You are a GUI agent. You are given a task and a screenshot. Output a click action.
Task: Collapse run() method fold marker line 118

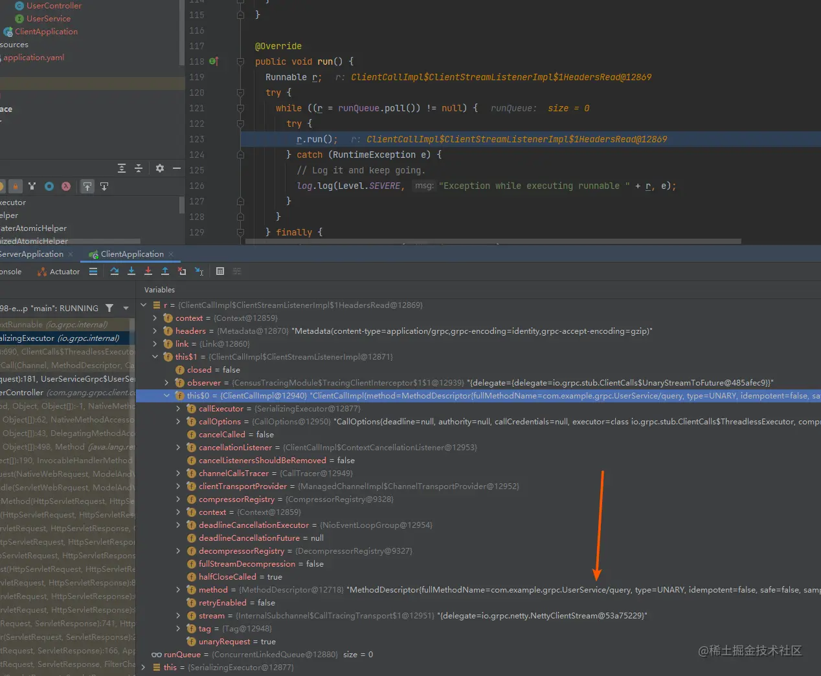tap(240, 61)
